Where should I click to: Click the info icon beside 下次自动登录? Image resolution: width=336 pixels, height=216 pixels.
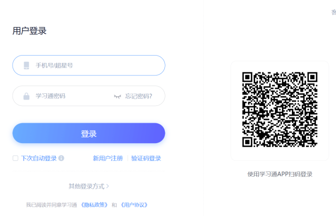(61, 158)
